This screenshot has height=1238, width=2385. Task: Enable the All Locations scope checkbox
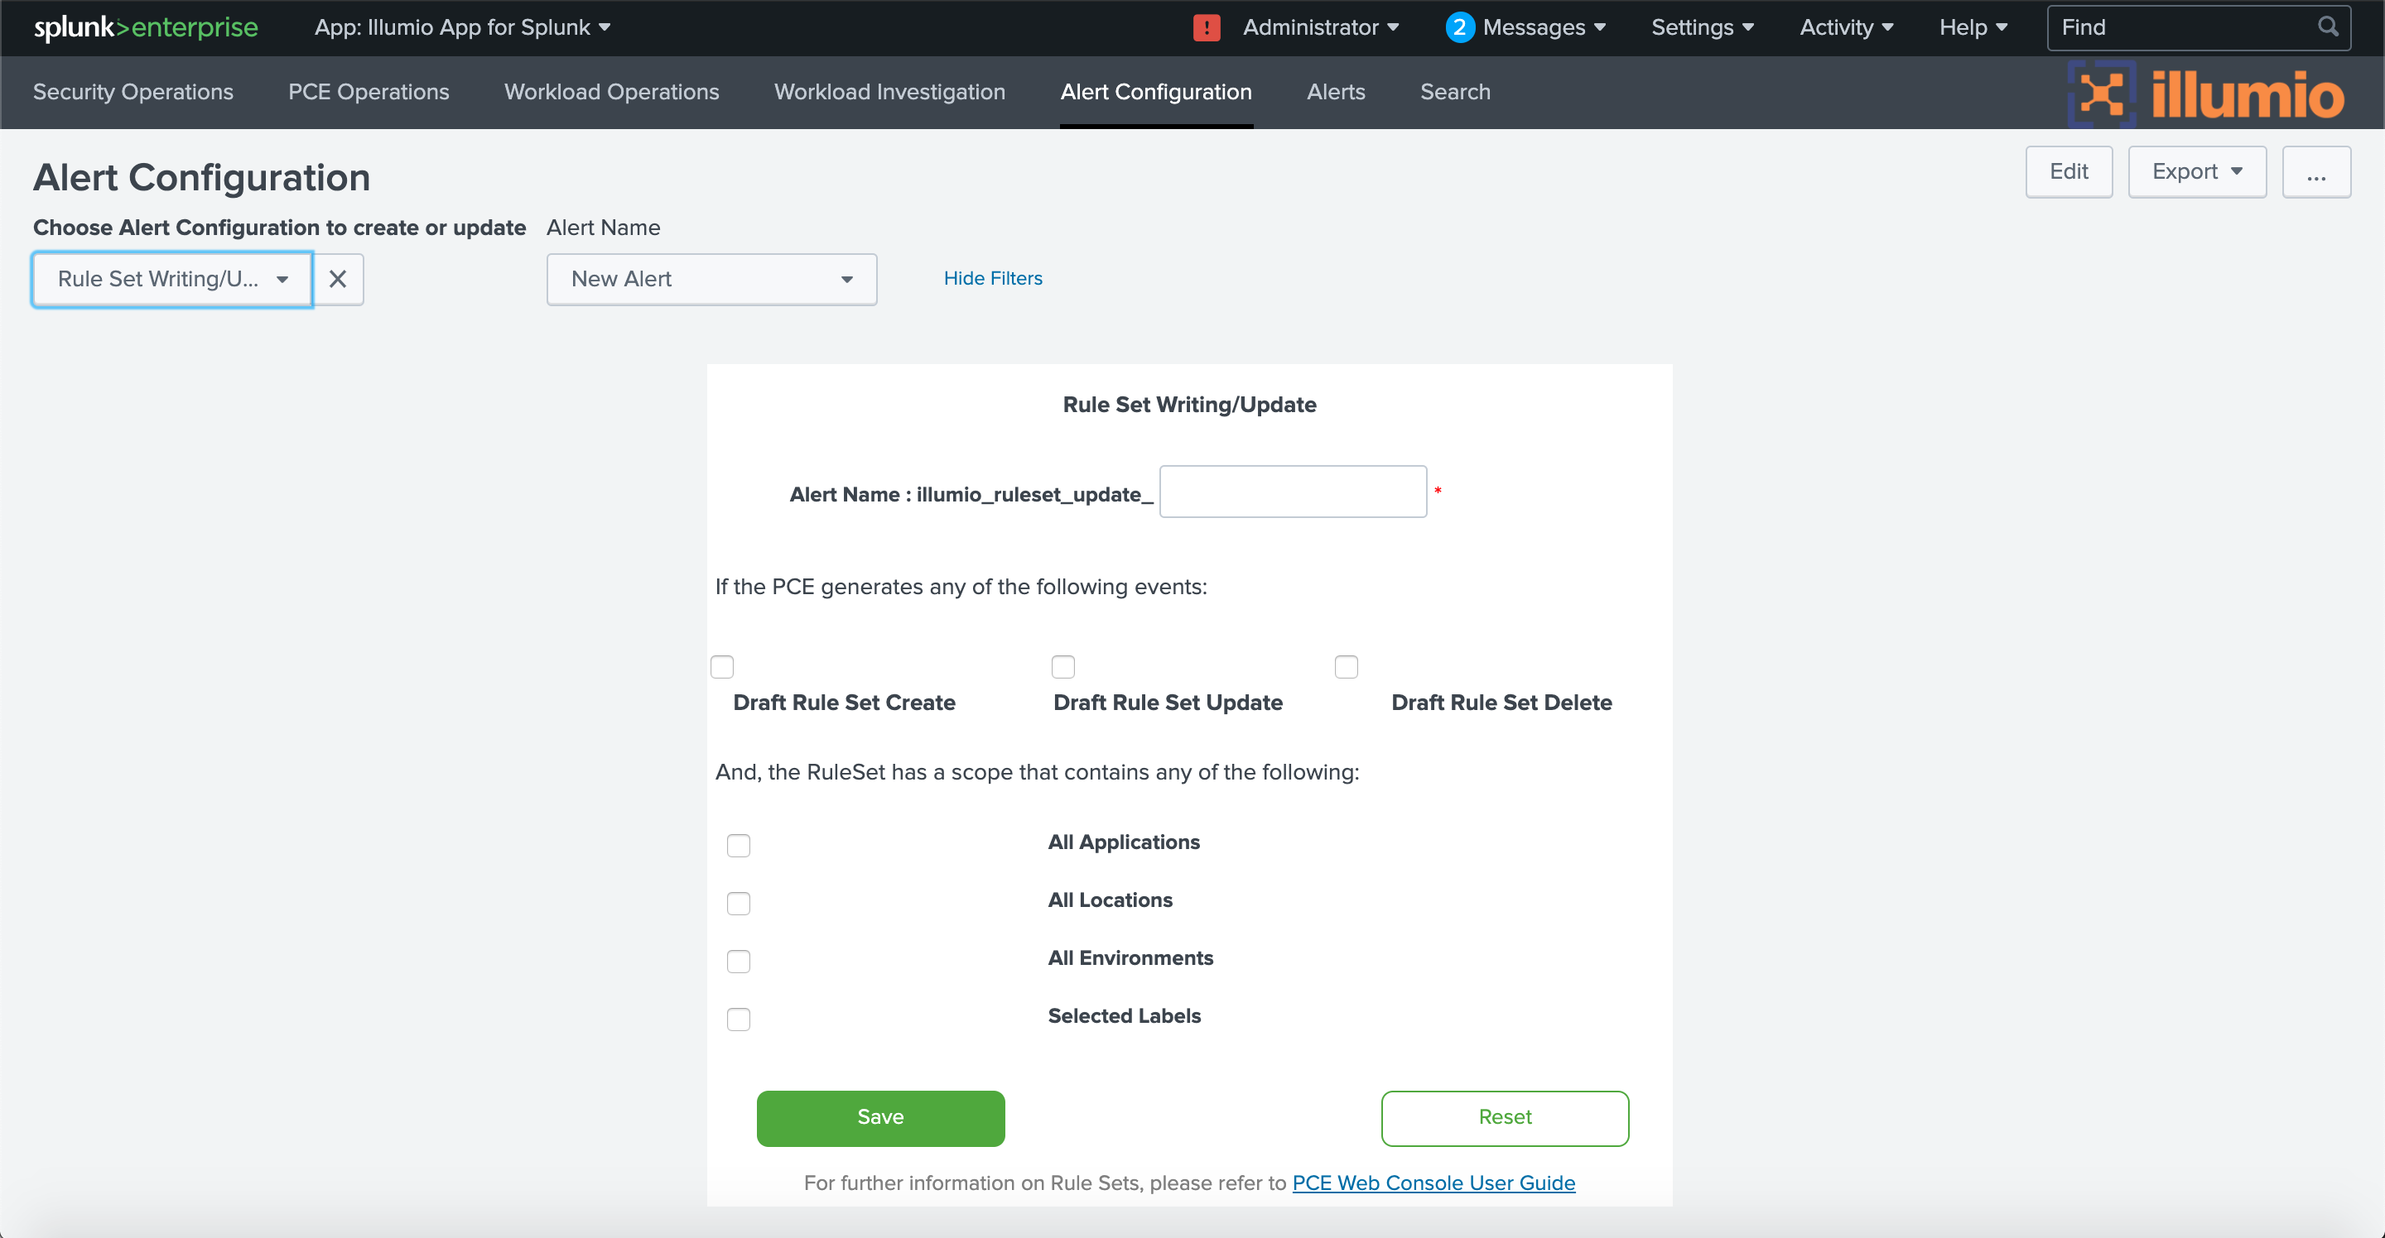pos(739,904)
